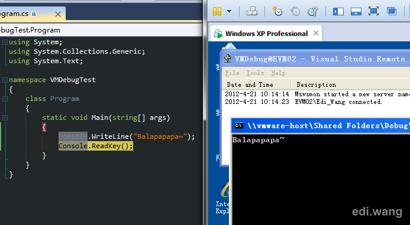Select the 10:14:14 Msvsmon started log row
410x225 pixels.
(316, 94)
